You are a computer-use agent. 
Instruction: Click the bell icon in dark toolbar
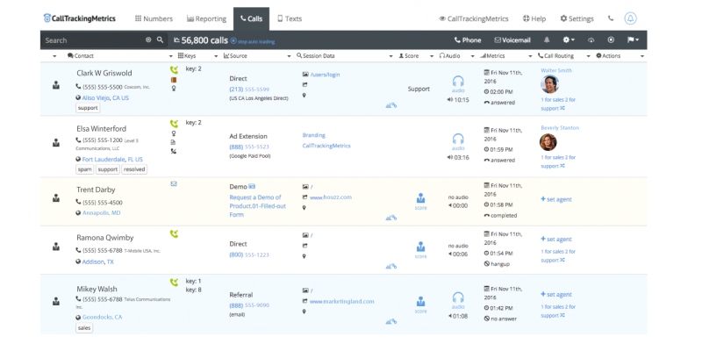pyautogui.click(x=547, y=39)
